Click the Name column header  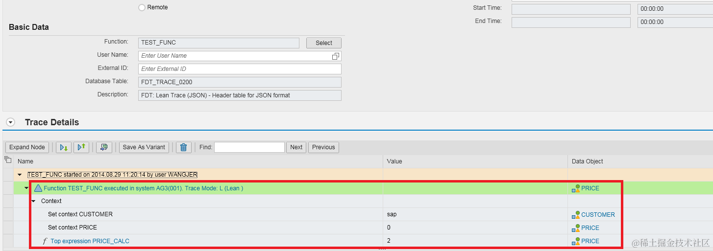(x=198, y=161)
